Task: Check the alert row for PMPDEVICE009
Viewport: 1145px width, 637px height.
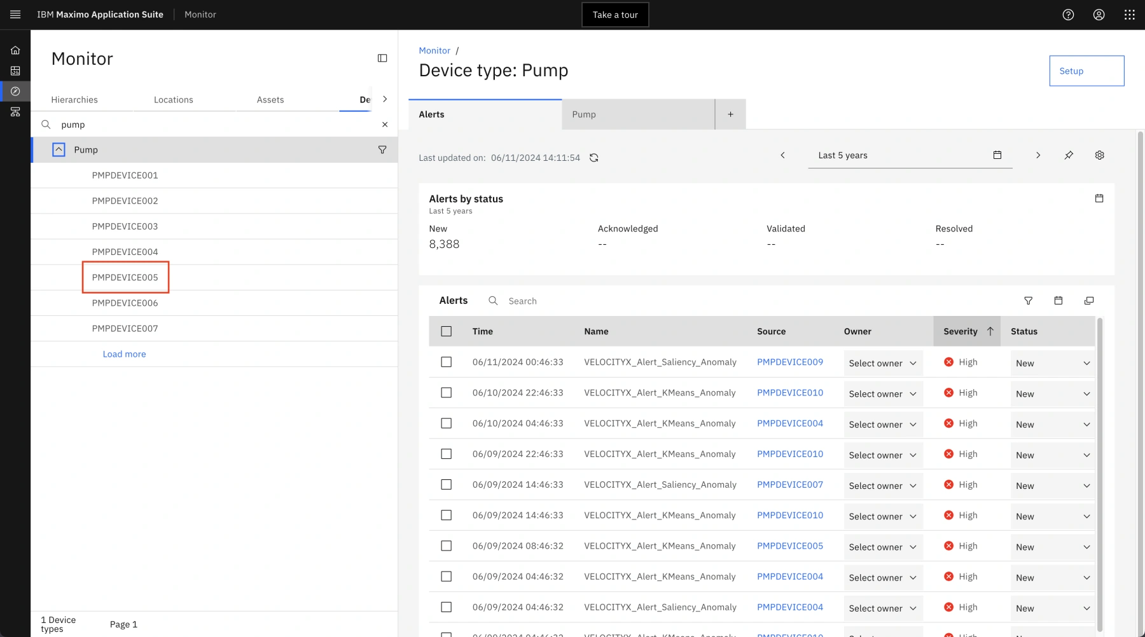Action: (x=447, y=362)
